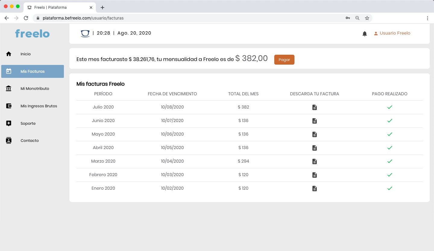Click the padlock site info icon
Viewport: 434px width, 251px height.
38,18
